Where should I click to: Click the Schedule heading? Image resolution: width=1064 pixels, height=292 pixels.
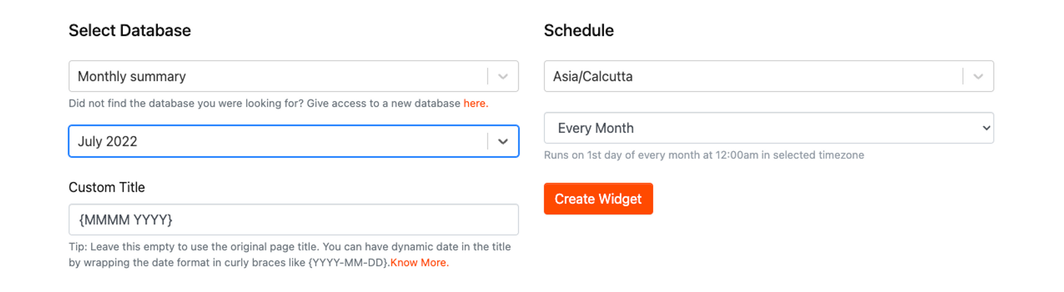[578, 31]
